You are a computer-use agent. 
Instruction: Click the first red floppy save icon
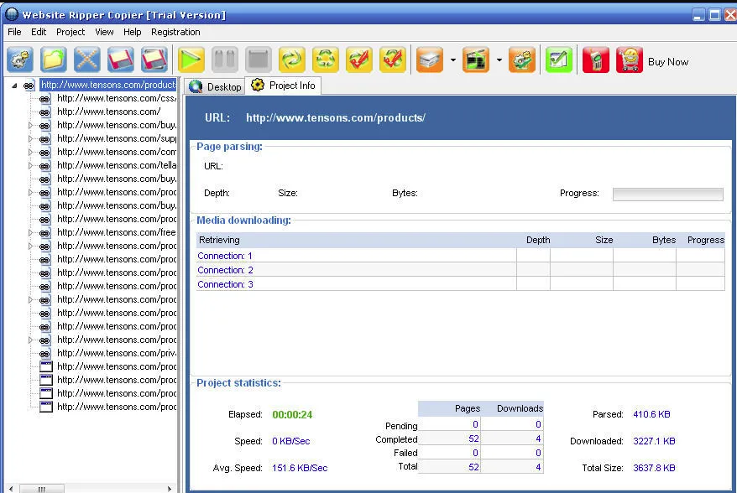tap(120, 60)
